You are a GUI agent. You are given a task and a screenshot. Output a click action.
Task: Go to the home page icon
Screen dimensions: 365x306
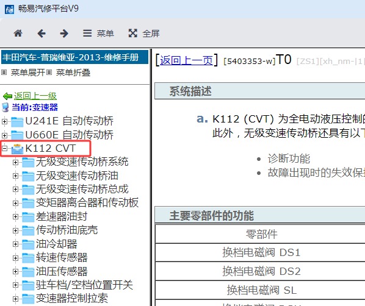pos(18,34)
